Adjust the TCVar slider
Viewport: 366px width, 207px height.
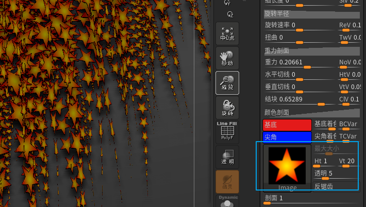coord(350,137)
